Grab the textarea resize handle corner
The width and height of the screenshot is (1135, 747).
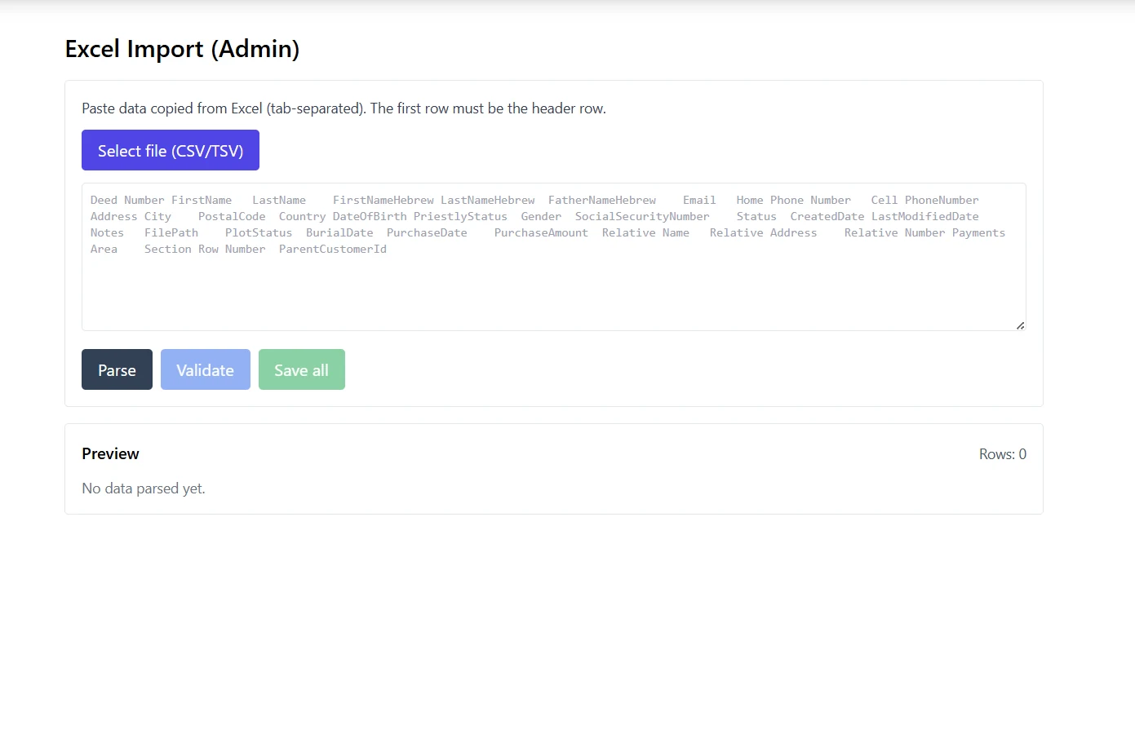click(1020, 325)
